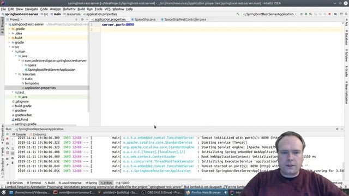Open the File menu
The height and width of the screenshot is (196, 349).
(3, 9)
